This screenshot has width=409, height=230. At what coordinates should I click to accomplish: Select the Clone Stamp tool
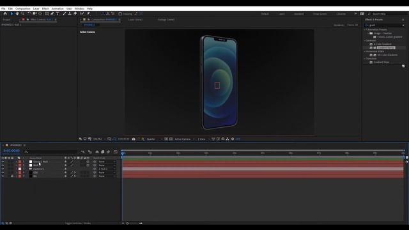coord(70,13)
